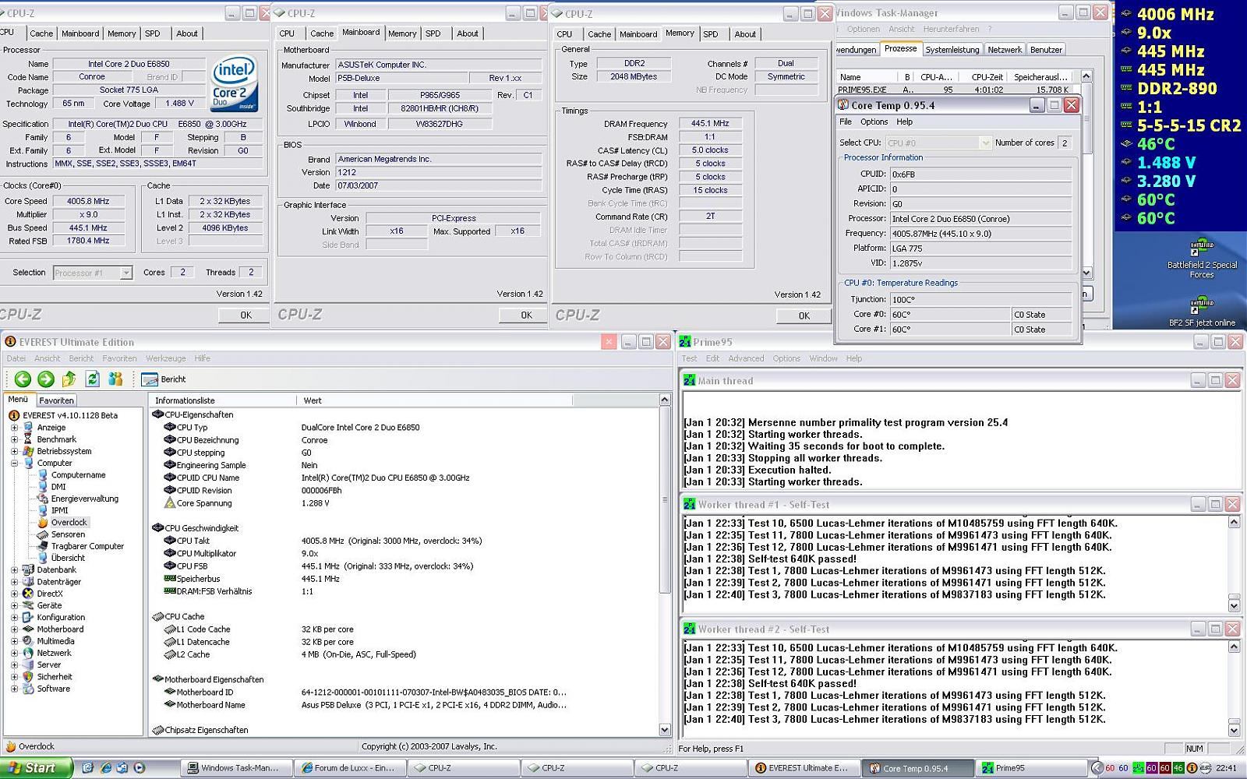Click Core Temp title bar icon

tap(843, 104)
